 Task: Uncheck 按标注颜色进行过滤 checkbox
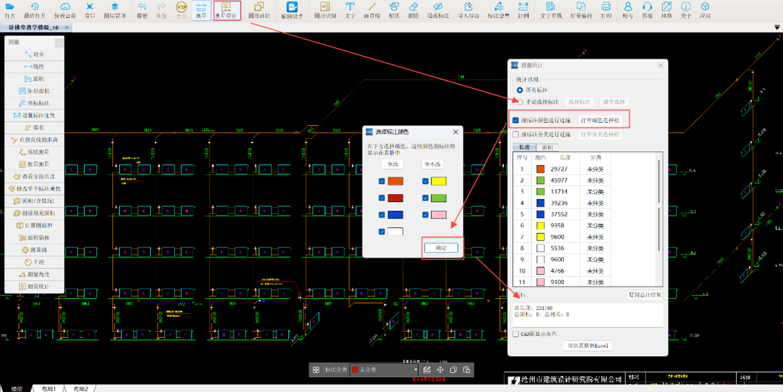pyautogui.click(x=516, y=120)
